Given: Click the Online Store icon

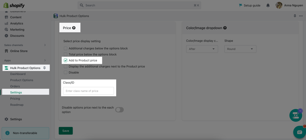Looking at the screenshot, I should coord(6,51).
